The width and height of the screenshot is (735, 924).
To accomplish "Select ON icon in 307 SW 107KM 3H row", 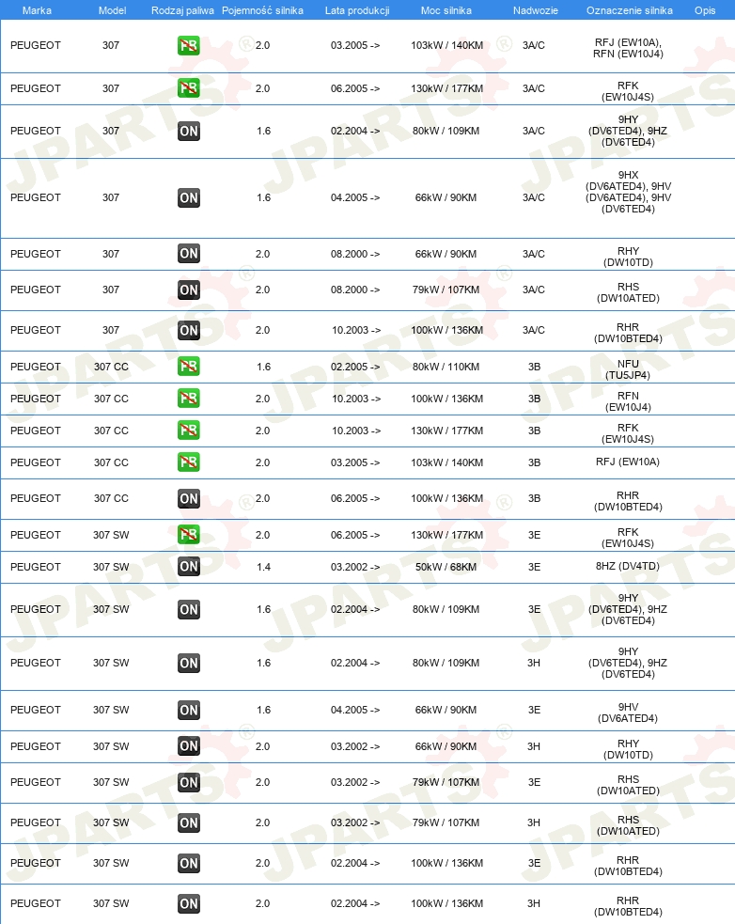I will click(189, 822).
